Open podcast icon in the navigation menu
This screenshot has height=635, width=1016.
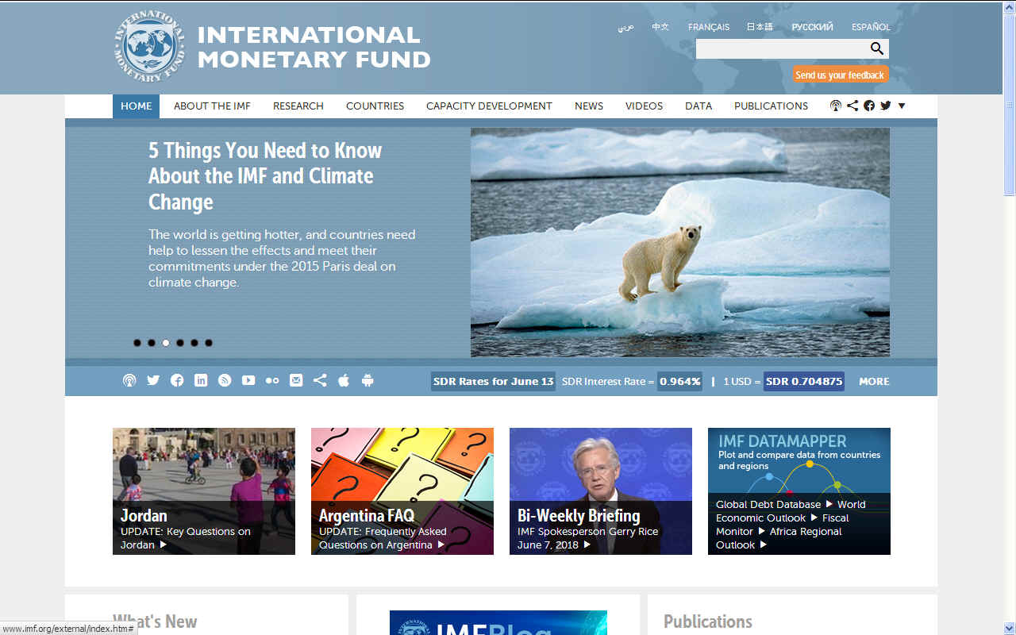coord(835,106)
